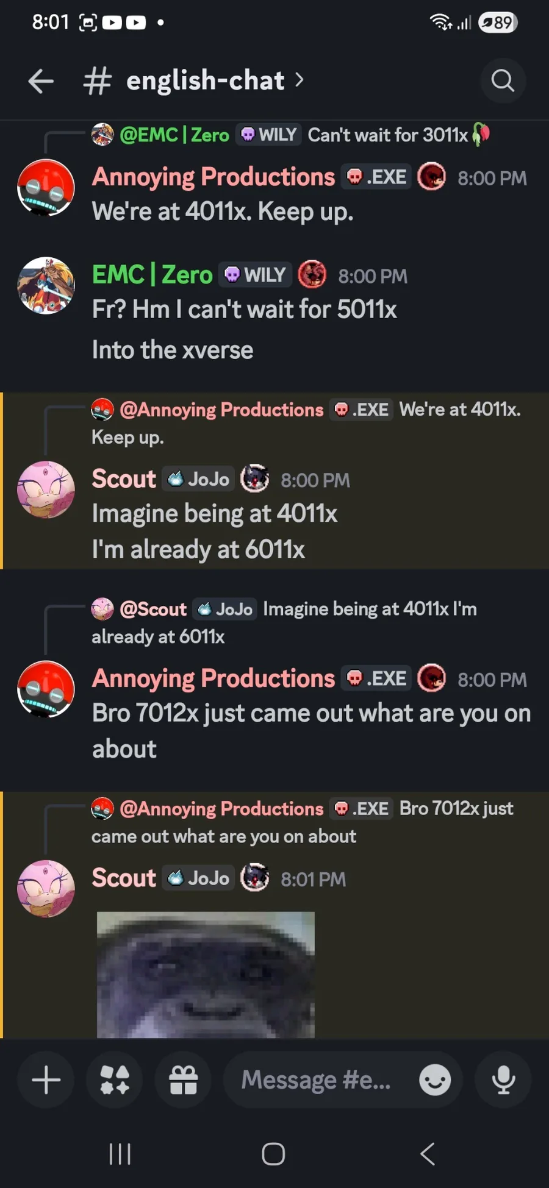
Task: Tap Android recent apps button
Action: click(120, 1153)
